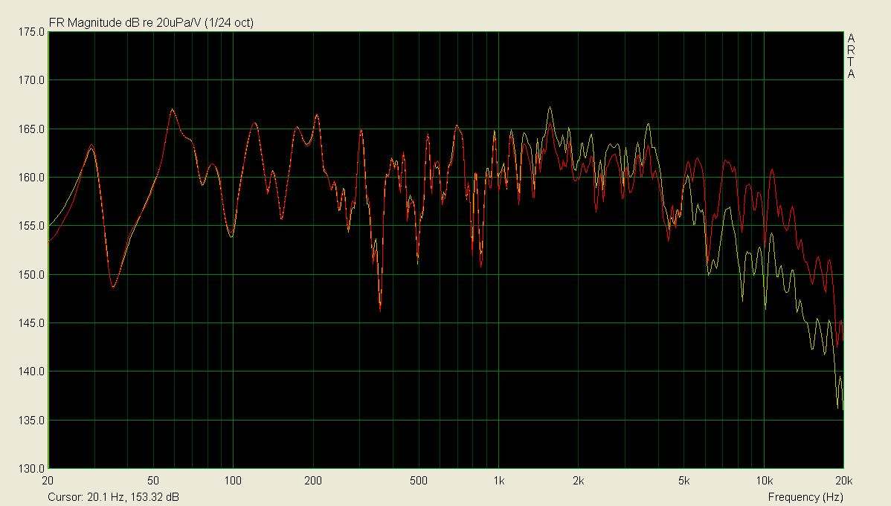The image size is (891, 506).
Task: Click the 10k x-axis tick label
Action: pyautogui.click(x=763, y=479)
